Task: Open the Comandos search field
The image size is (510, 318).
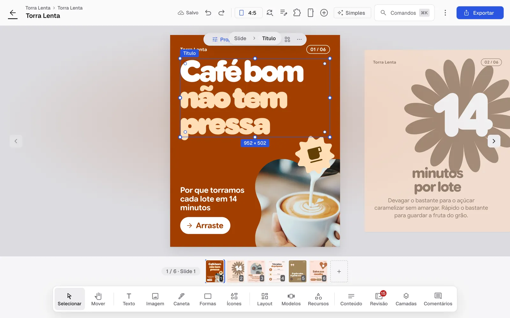Action: tap(404, 13)
